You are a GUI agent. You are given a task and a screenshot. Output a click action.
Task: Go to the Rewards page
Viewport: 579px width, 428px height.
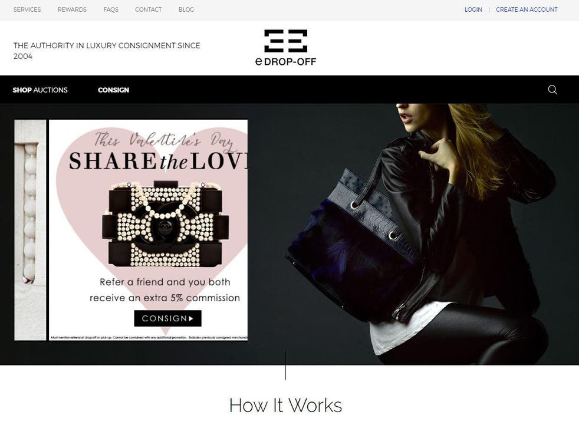coord(72,9)
